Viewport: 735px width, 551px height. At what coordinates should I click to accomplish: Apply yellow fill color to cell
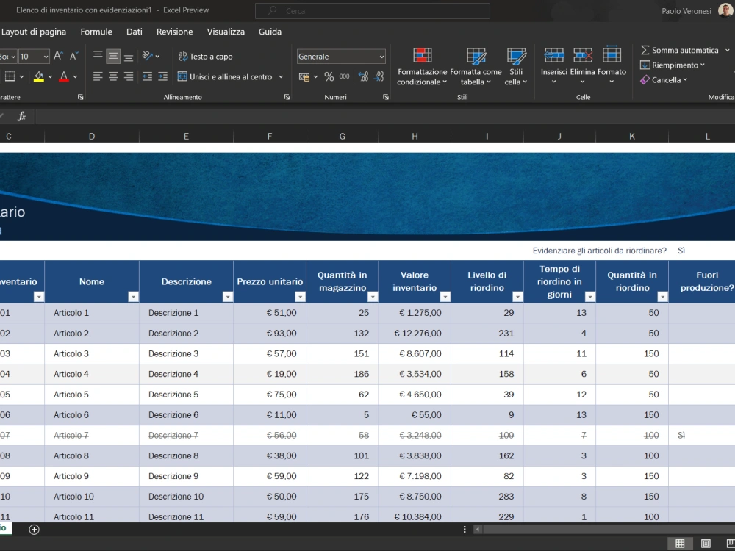39,76
